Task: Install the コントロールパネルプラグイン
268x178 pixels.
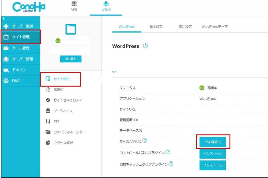Action: click(213, 153)
